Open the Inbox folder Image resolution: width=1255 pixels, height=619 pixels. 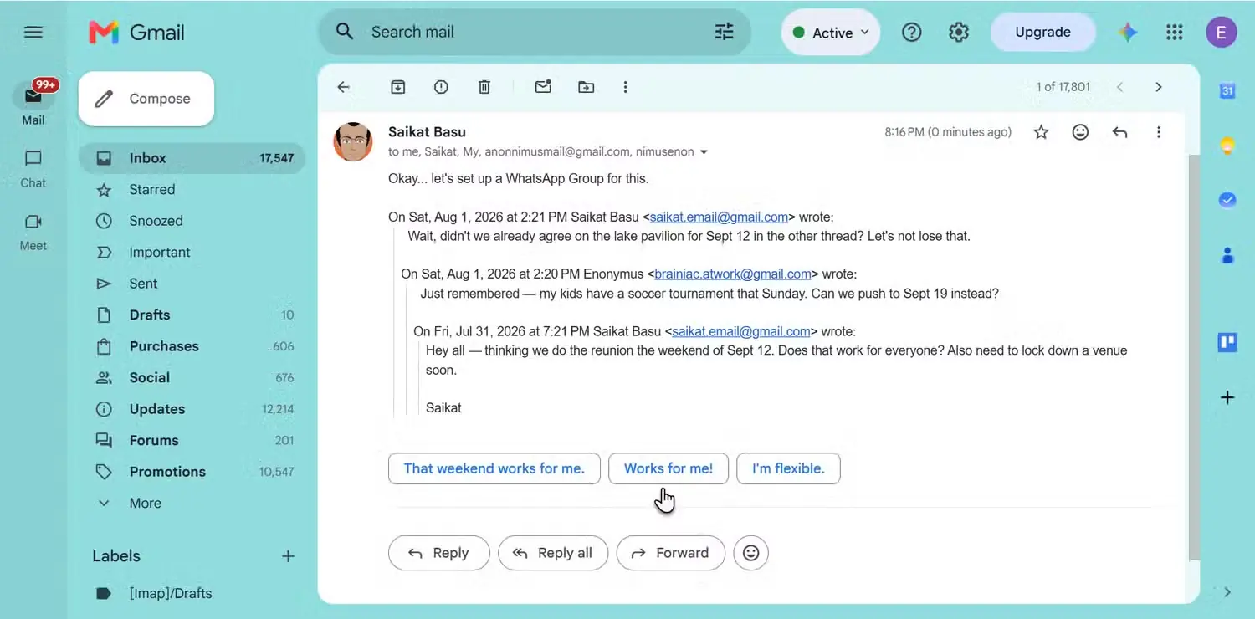pyautogui.click(x=192, y=158)
